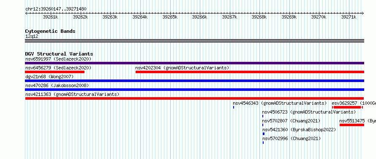The height and width of the screenshot is (159, 376).
Task: Click the 39262k ruler tick label
Action: point(80,17)
